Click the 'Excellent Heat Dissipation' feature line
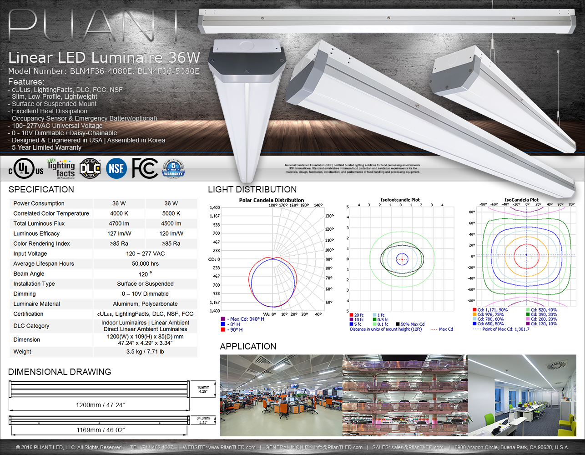585x455 pixels. coord(48,111)
